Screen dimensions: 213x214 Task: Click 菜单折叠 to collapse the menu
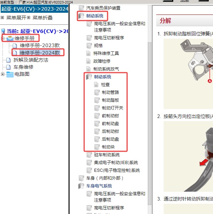coord(43,18)
